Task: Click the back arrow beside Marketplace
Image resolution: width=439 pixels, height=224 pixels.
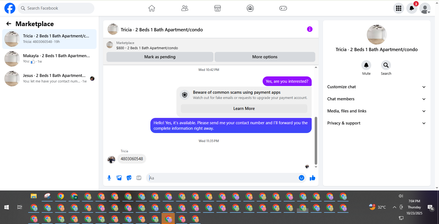Action: click(x=9, y=24)
